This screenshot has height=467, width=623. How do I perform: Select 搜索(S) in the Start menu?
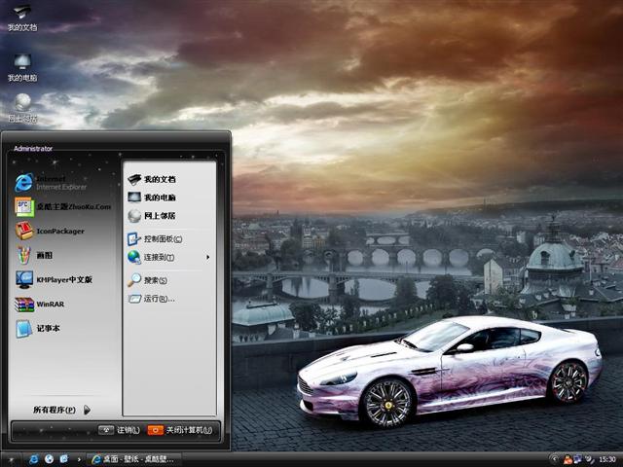point(154,280)
